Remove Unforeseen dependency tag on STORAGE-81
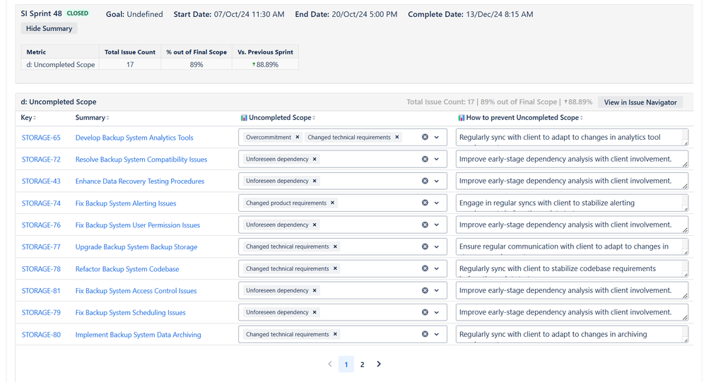The image size is (706, 382). coord(314,291)
